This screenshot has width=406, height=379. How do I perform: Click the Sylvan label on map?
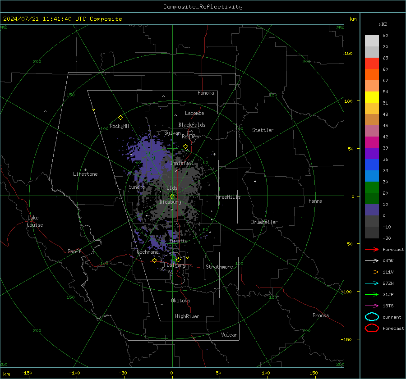pyautogui.click(x=172, y=133)
